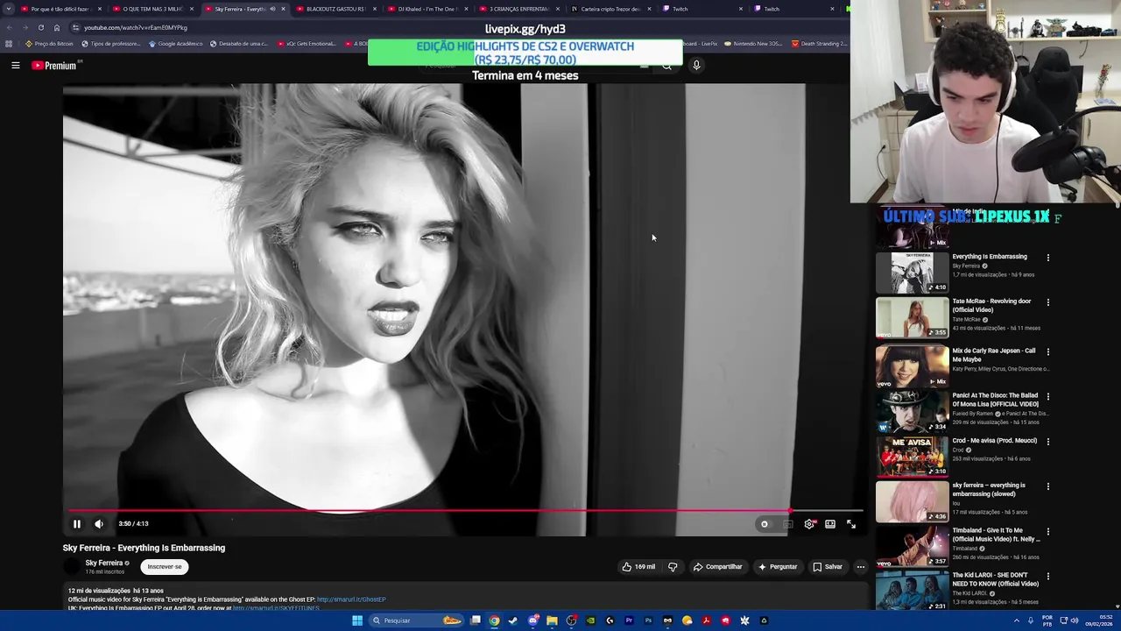Image resolution: width=1121 pixels, height=631 pixels.
Task: Switch to 'Por que é tão difícil fazer' tab
Action: point(60,9)
